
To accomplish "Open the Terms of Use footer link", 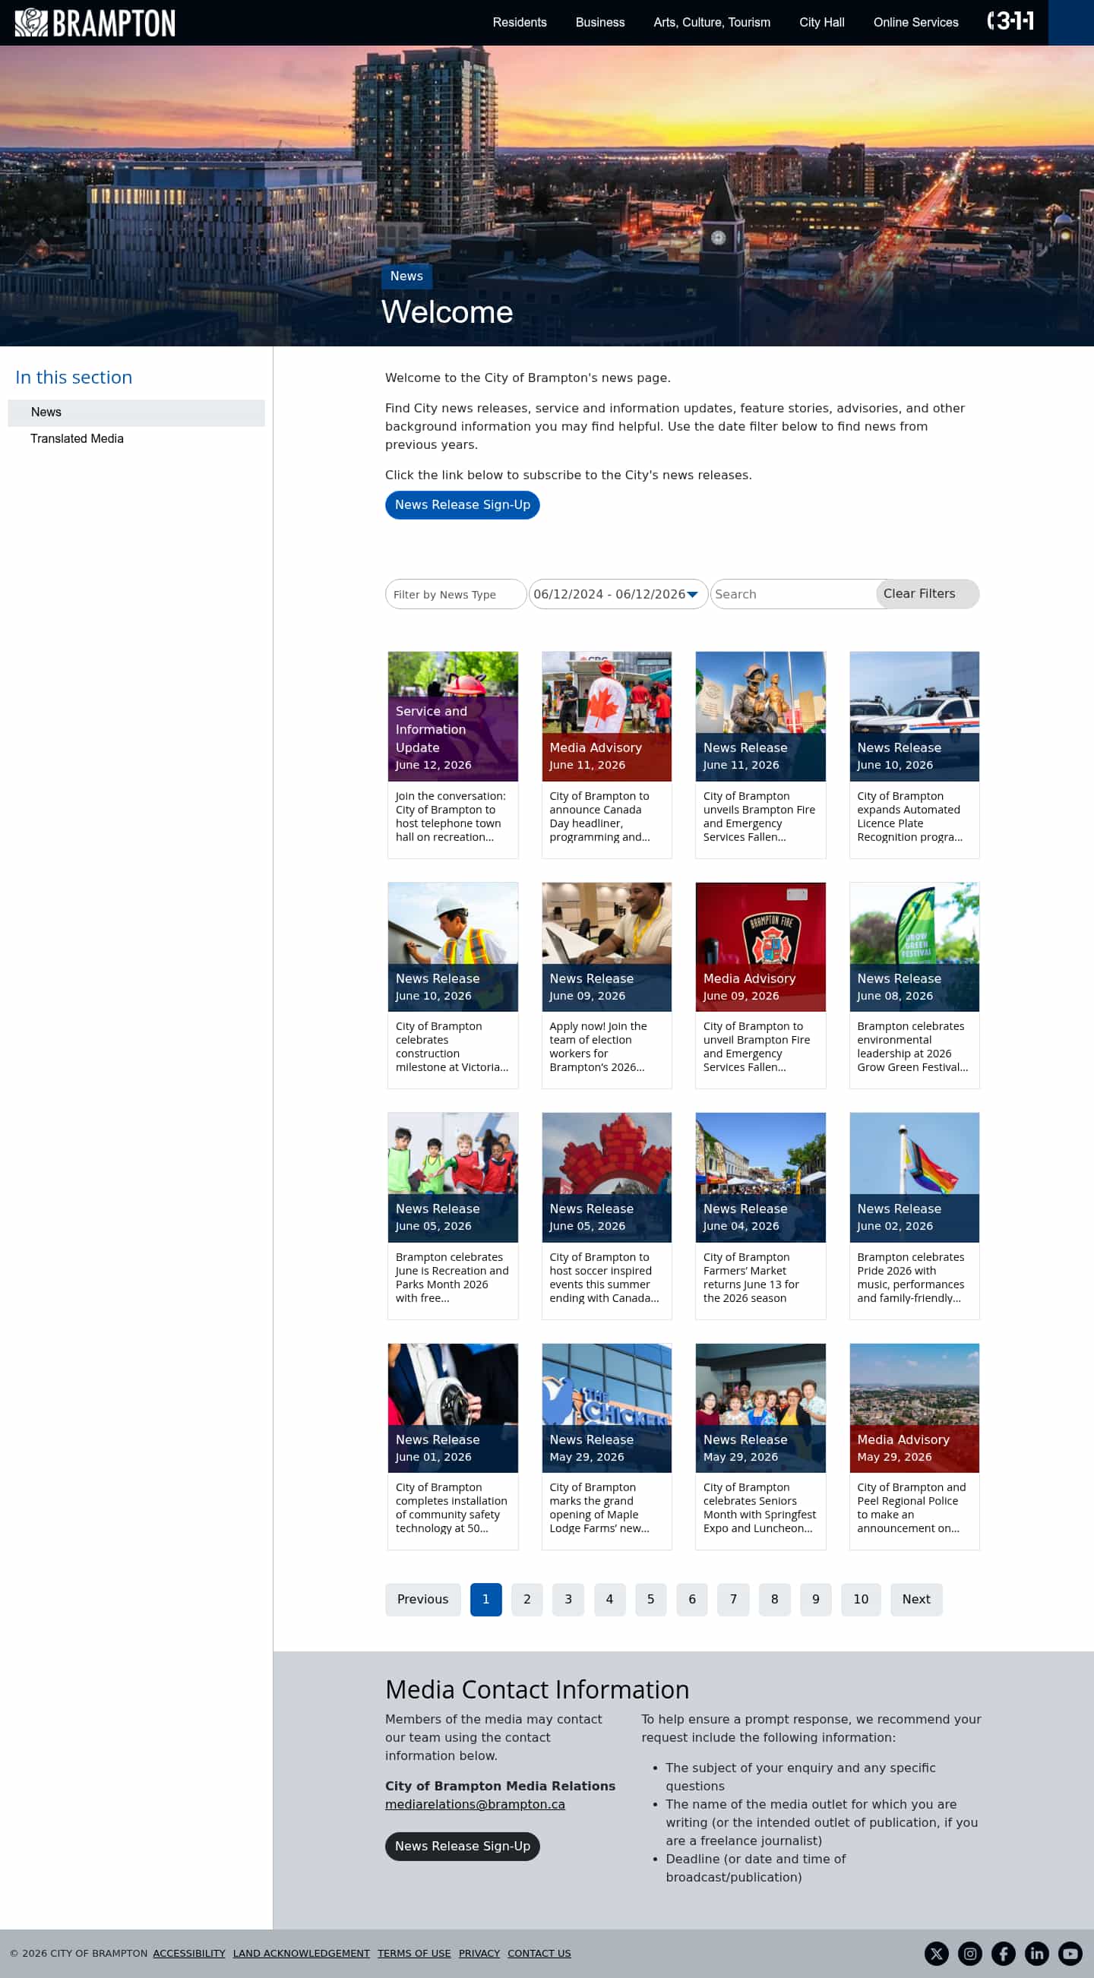I will (414, 1954).
